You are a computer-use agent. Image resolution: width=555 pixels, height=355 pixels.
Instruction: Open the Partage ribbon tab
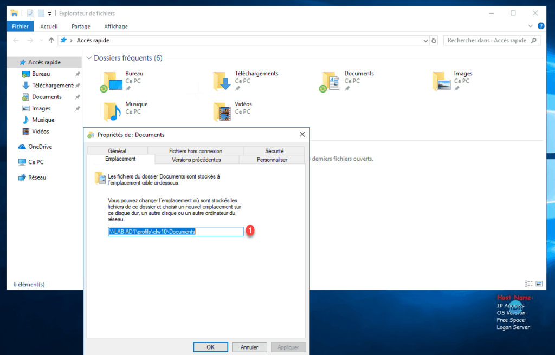[x=81, y=26]
